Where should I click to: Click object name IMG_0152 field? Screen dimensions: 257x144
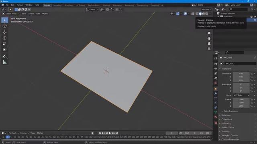(241, 64)
